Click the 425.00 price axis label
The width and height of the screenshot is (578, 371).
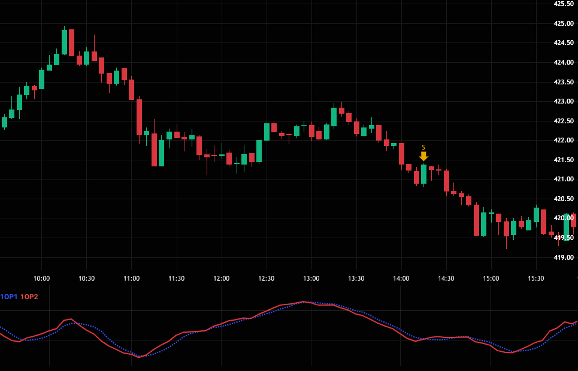(x=564, y=23)
